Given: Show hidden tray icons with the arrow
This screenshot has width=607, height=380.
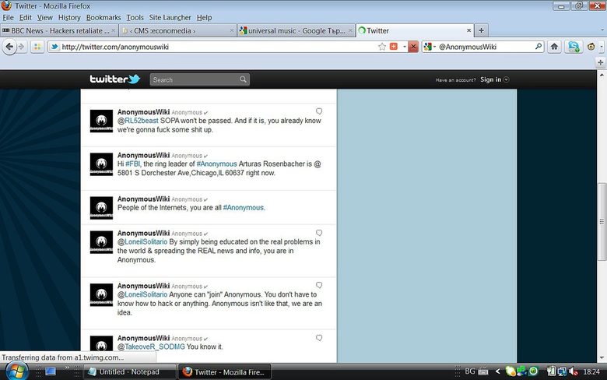Looking at the screenshot, I should point(498,371).
